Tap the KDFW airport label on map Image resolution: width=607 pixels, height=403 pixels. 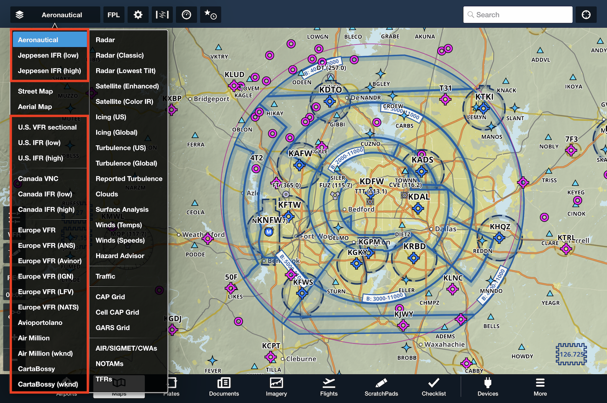(371, 181)
